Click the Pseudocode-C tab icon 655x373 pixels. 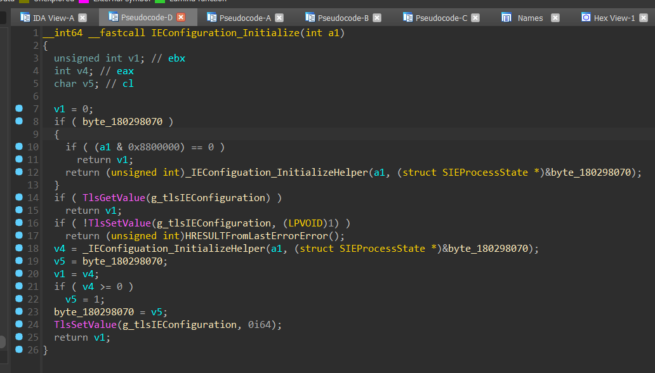click(407, 17)
